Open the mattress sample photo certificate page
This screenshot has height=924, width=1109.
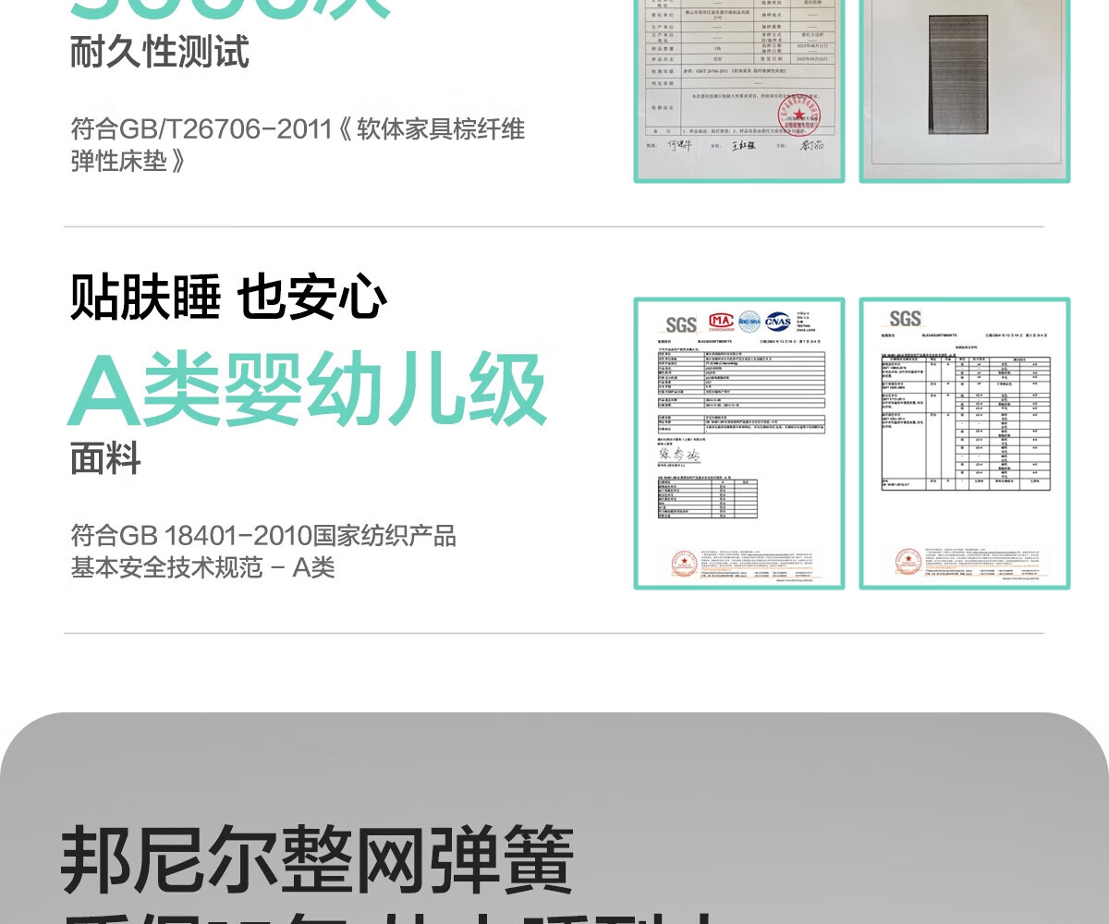(x=965, y=91)
